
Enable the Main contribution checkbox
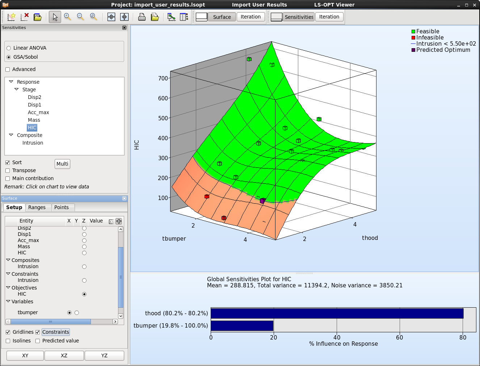[8, 178]
